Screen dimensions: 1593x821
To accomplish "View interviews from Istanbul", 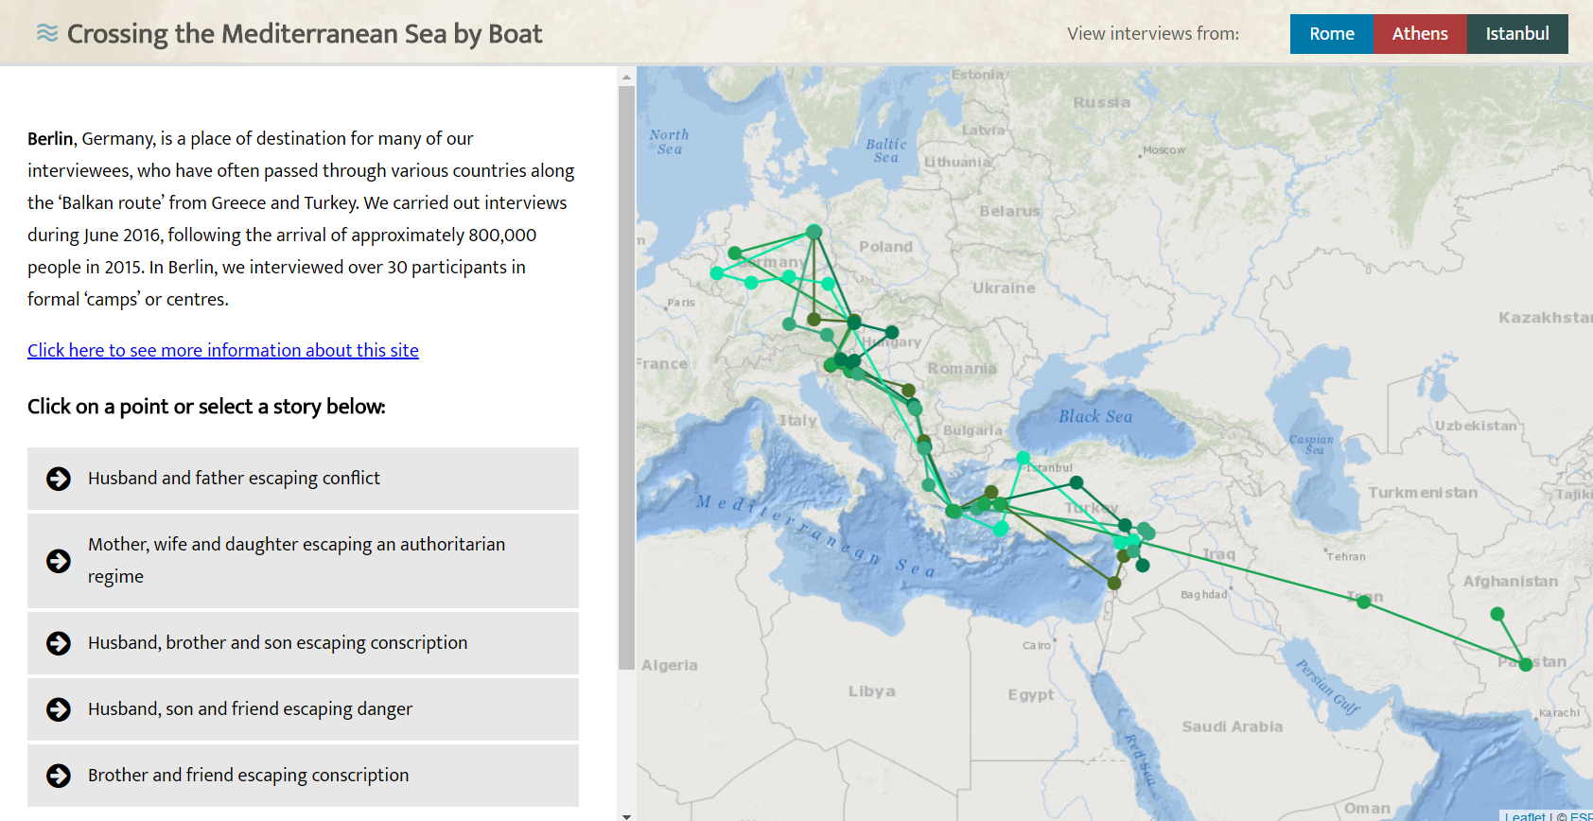I will tap(1517, 33).
